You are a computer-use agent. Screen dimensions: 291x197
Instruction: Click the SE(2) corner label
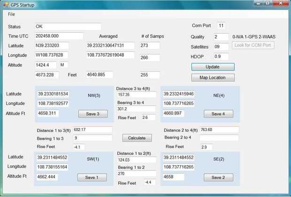(219, 159)
